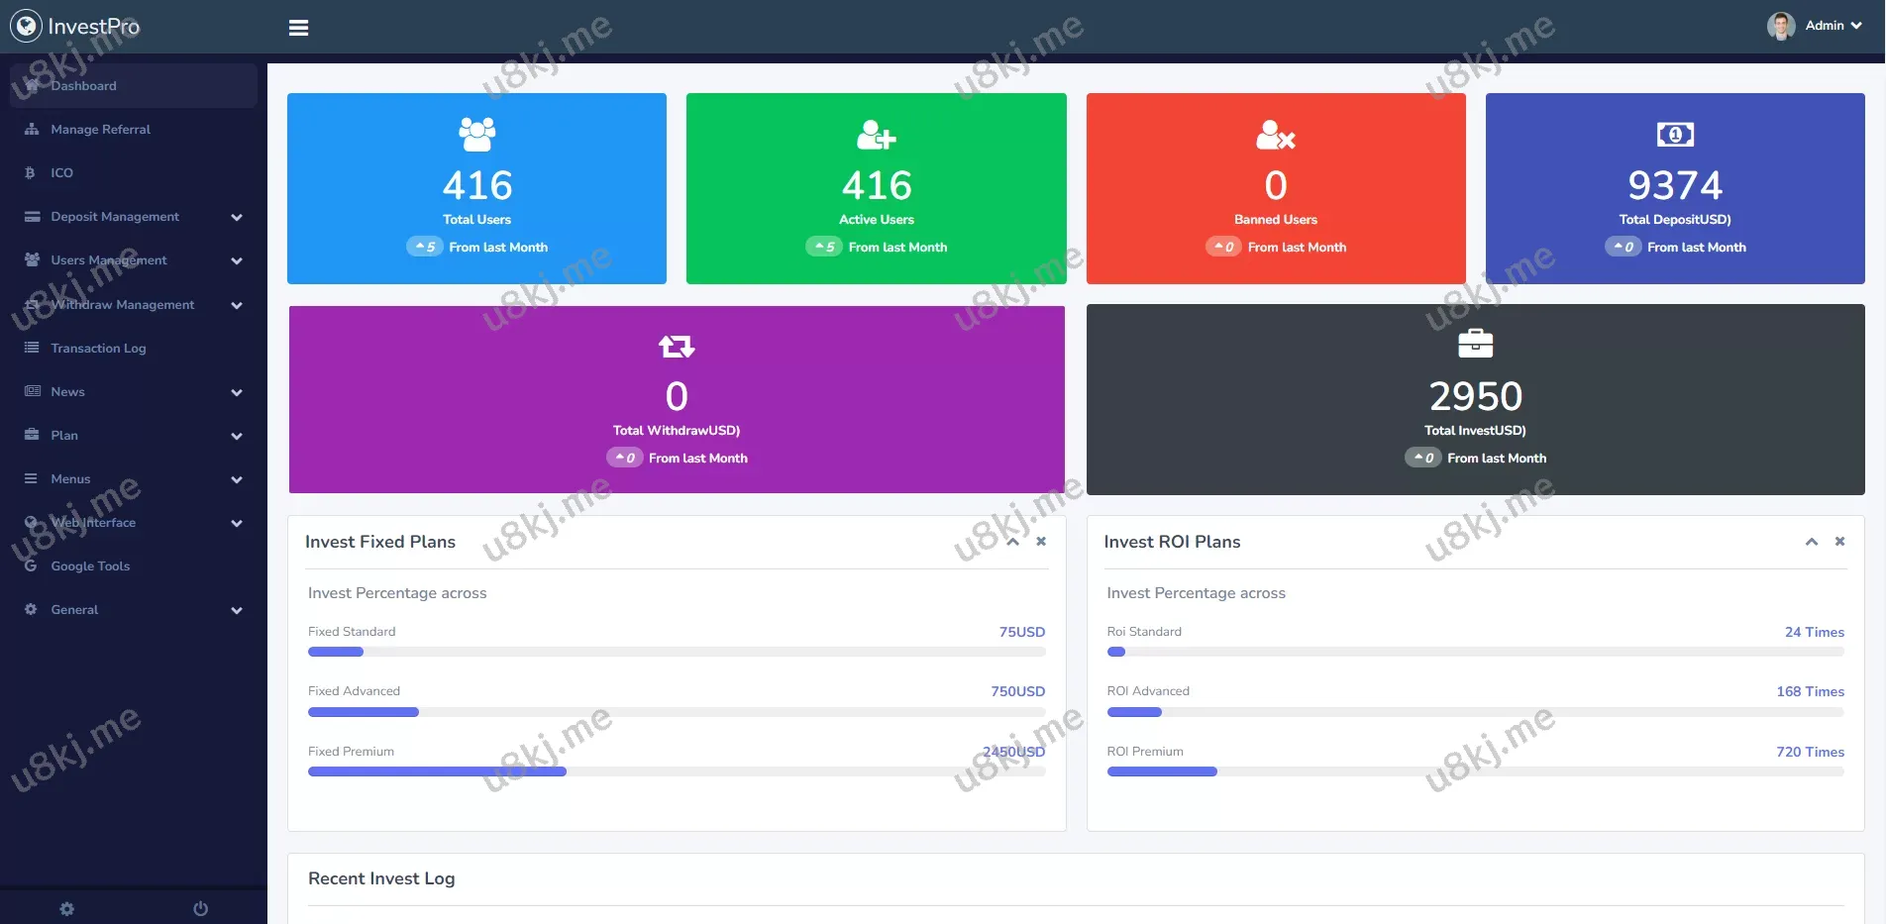Collapse the Invest Fixed Plans panel
The height and width of the screenshot is (924, 1886).
[x=1012, y=542]
